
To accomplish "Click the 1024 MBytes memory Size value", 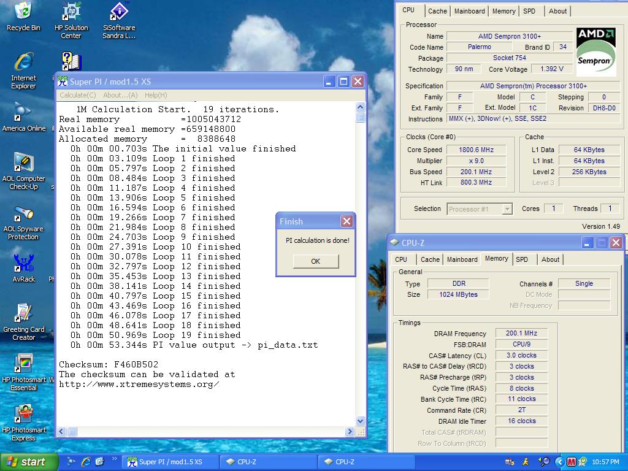I will tap(459, 294).
